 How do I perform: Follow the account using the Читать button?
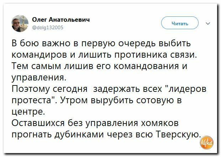pyautogui.click(x=180, y=23)
